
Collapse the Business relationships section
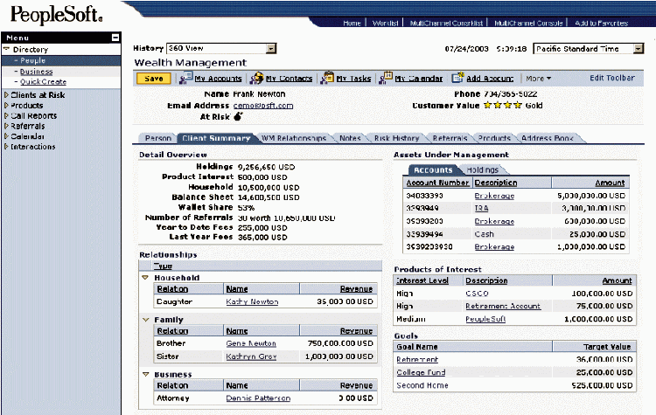coord(145,375)
